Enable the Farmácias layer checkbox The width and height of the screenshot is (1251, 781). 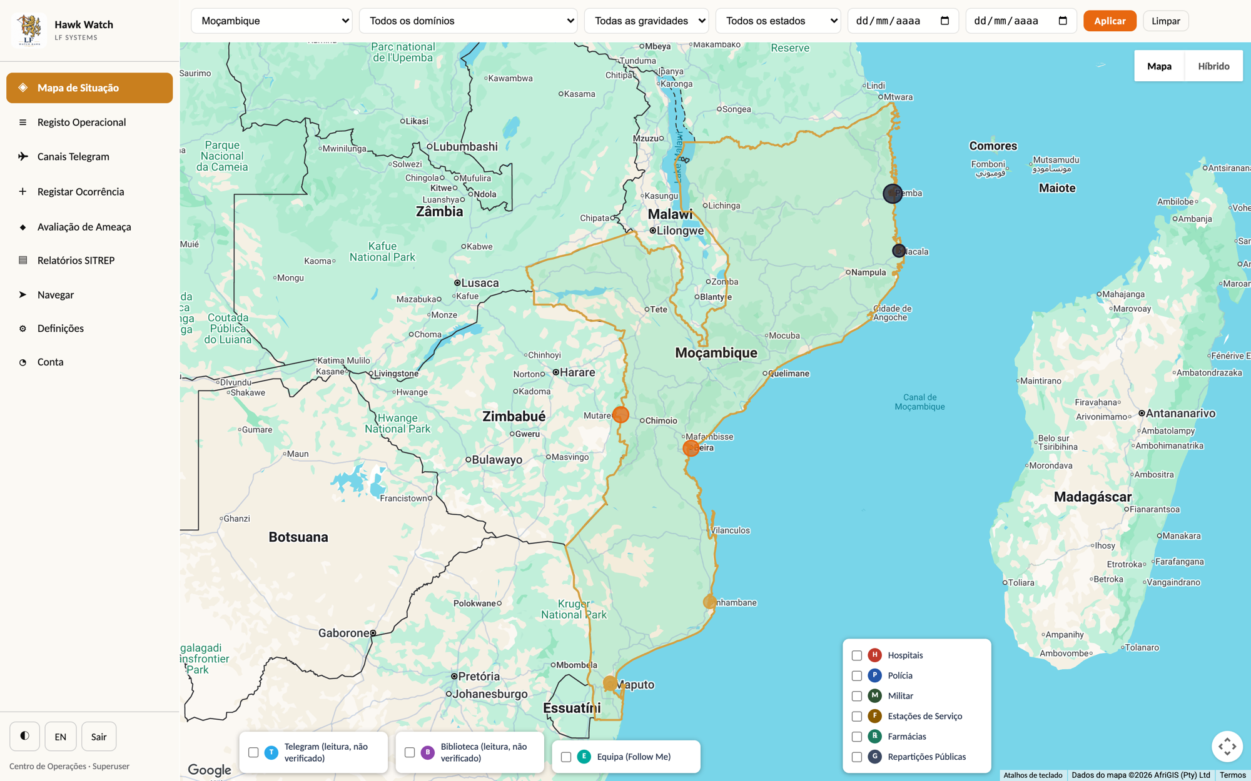857,737
